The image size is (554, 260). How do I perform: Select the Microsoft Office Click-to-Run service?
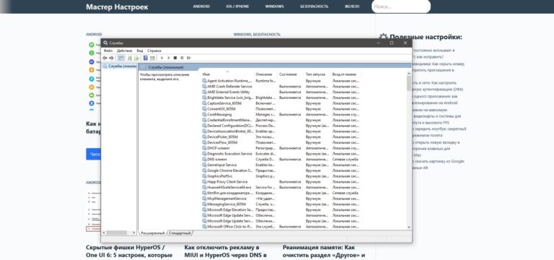pyautogui.click(x=281, y=226)
